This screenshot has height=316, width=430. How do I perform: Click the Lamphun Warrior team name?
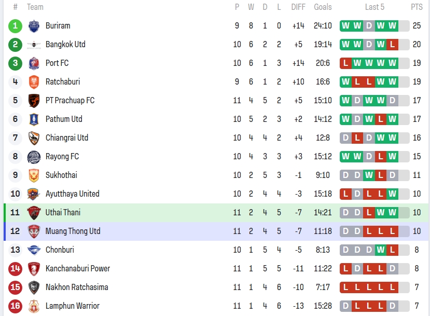point(72,306)
